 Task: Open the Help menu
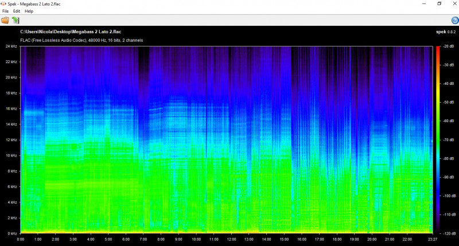pos(29,11)
